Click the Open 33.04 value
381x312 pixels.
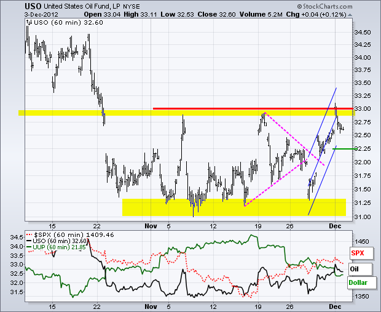102,14
